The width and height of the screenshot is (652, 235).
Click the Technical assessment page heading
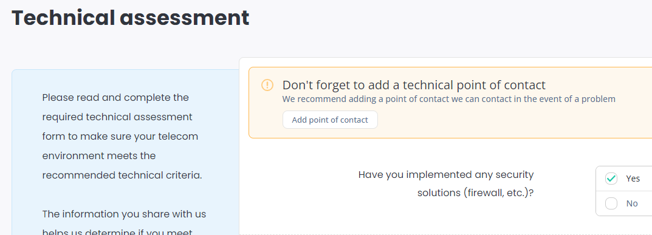(130, 18)
